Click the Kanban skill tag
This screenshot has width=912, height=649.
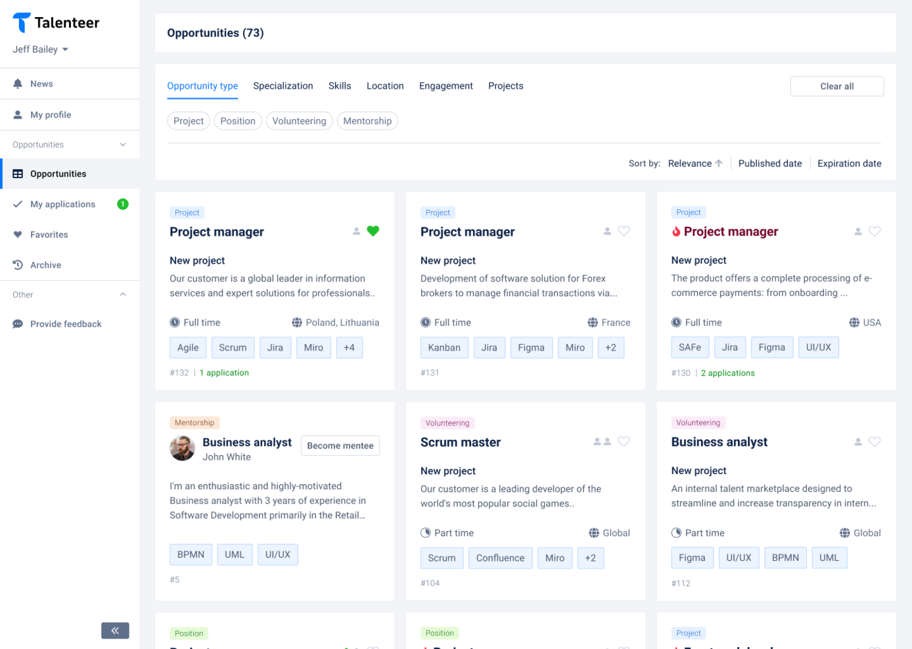tap(444, 348)
